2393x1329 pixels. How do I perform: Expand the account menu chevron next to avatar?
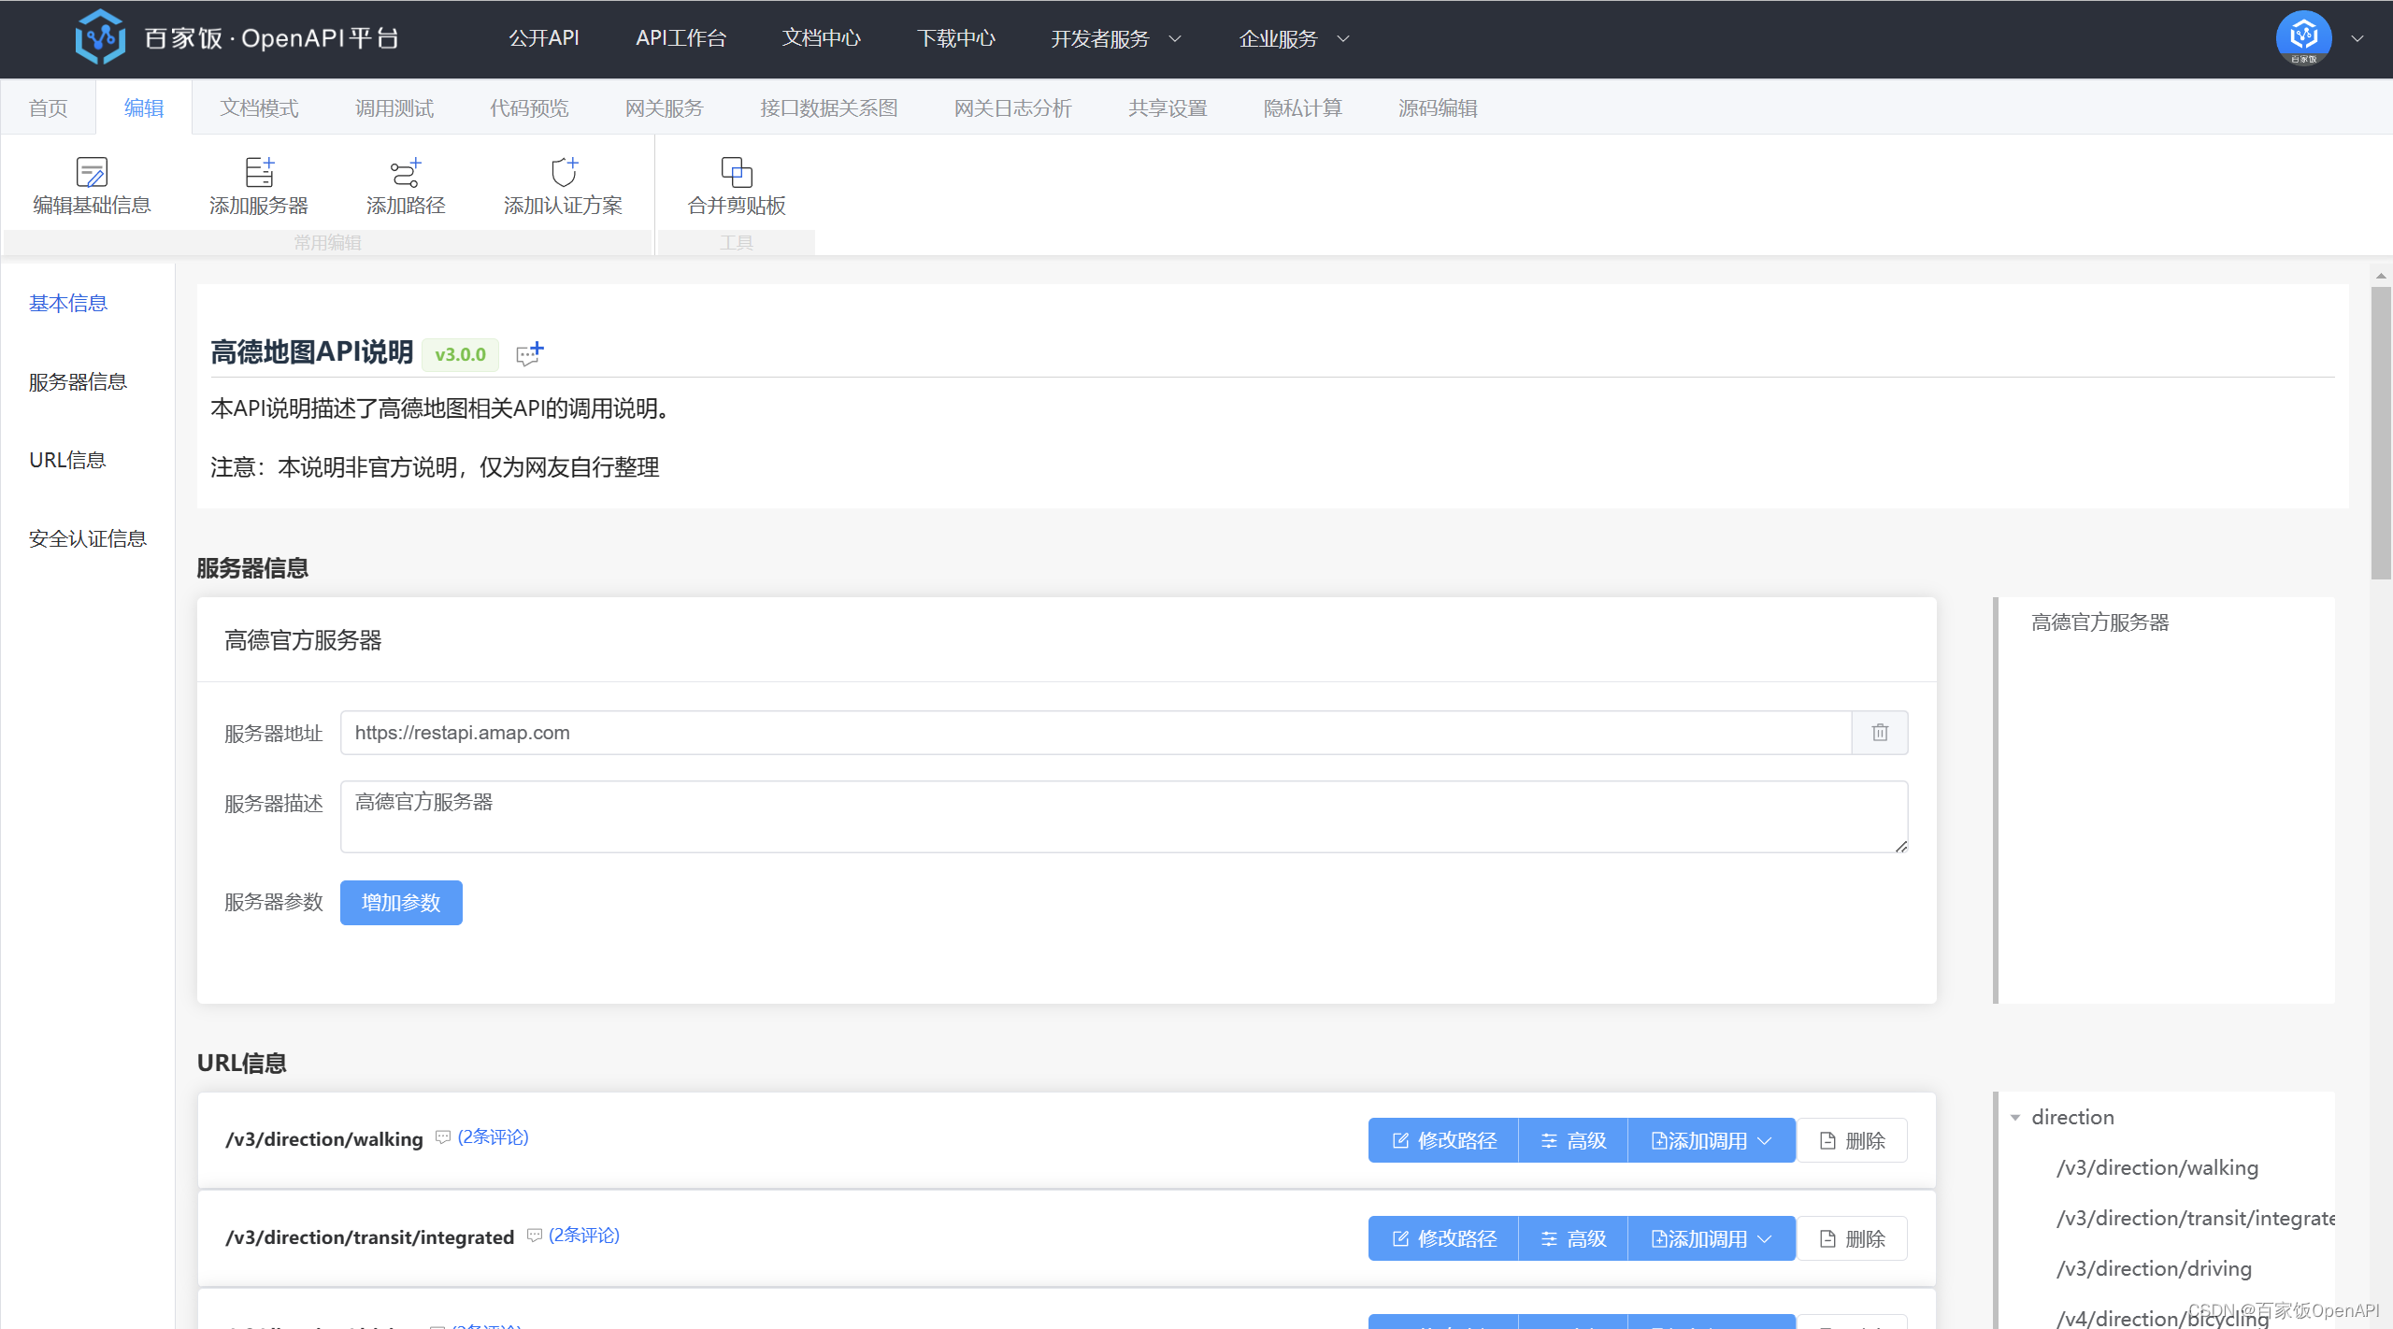[x=2357, y=38]
